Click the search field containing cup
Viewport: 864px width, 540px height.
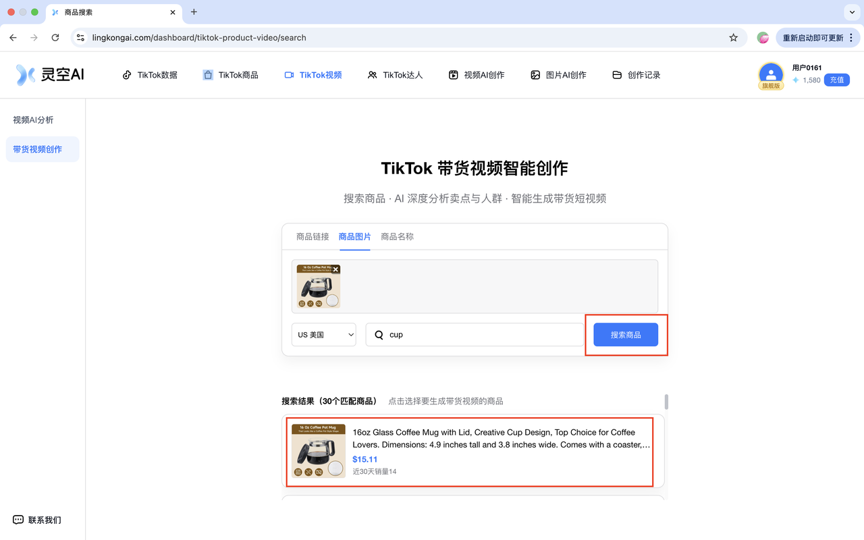click(475, 335)
